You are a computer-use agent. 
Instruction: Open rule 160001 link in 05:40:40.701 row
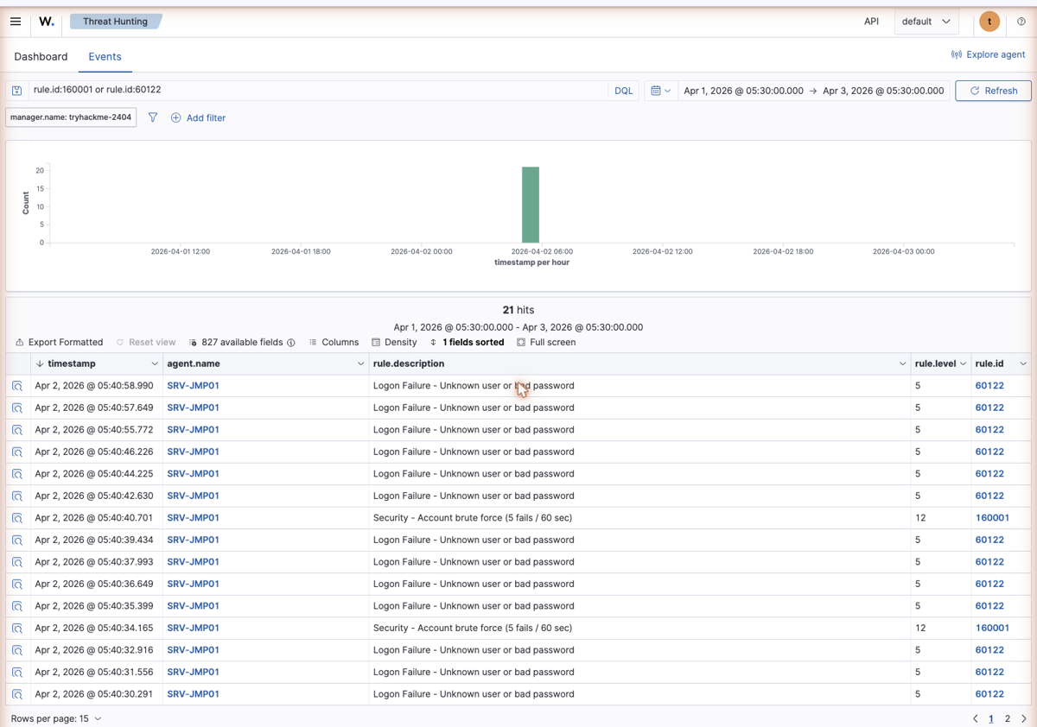[x=992, y=518]
